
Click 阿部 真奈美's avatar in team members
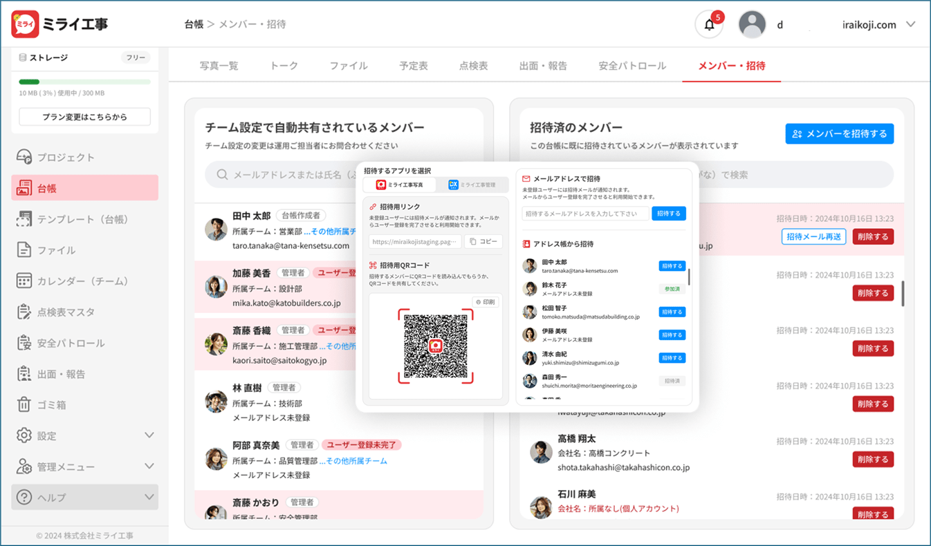[x=216, y=459]
